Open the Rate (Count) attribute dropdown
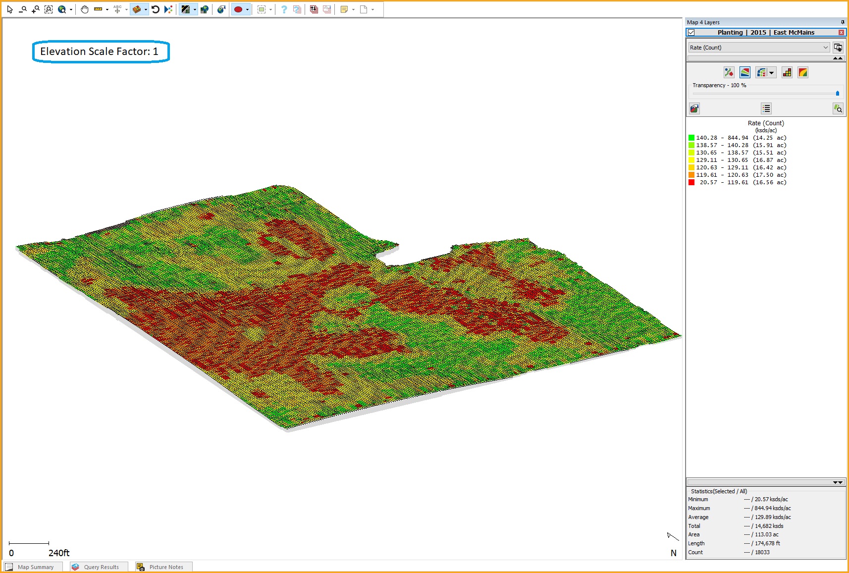This screenshot has height=573, width=849. click(759, 48)
